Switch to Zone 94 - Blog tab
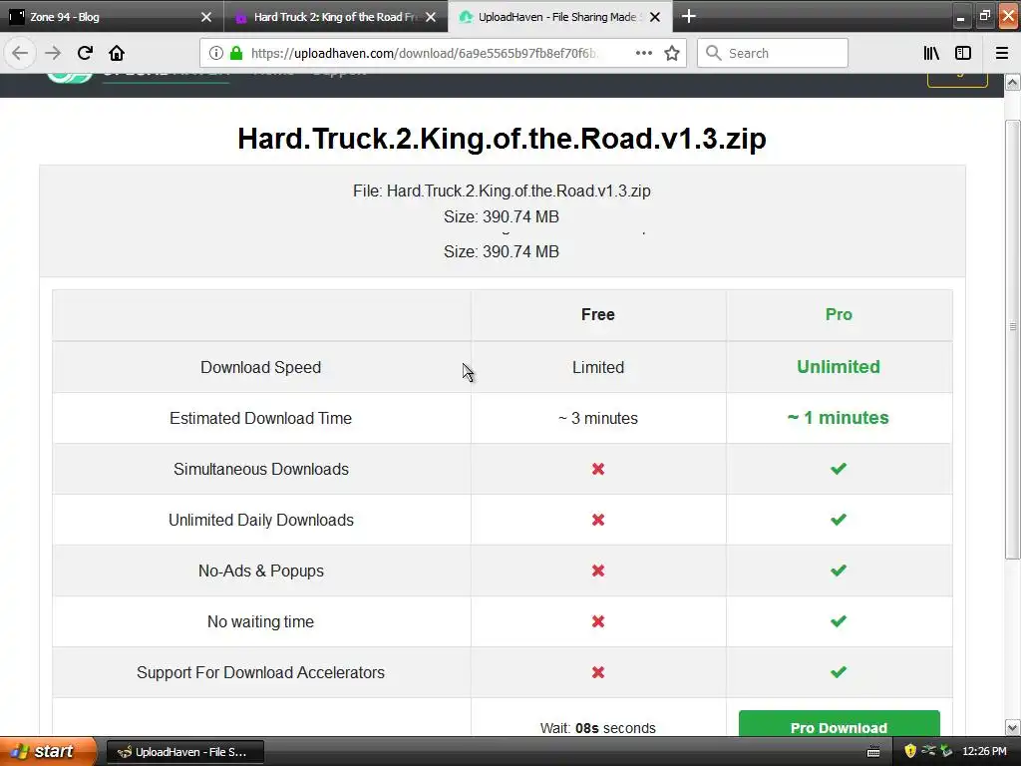 pyautogui.click(x=112, y=17)
